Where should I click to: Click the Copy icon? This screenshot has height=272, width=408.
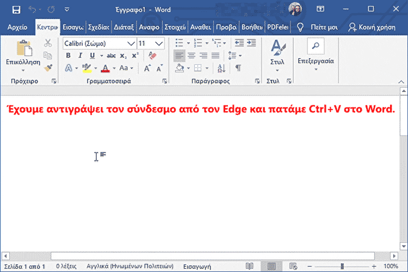(x=48, y=55)
